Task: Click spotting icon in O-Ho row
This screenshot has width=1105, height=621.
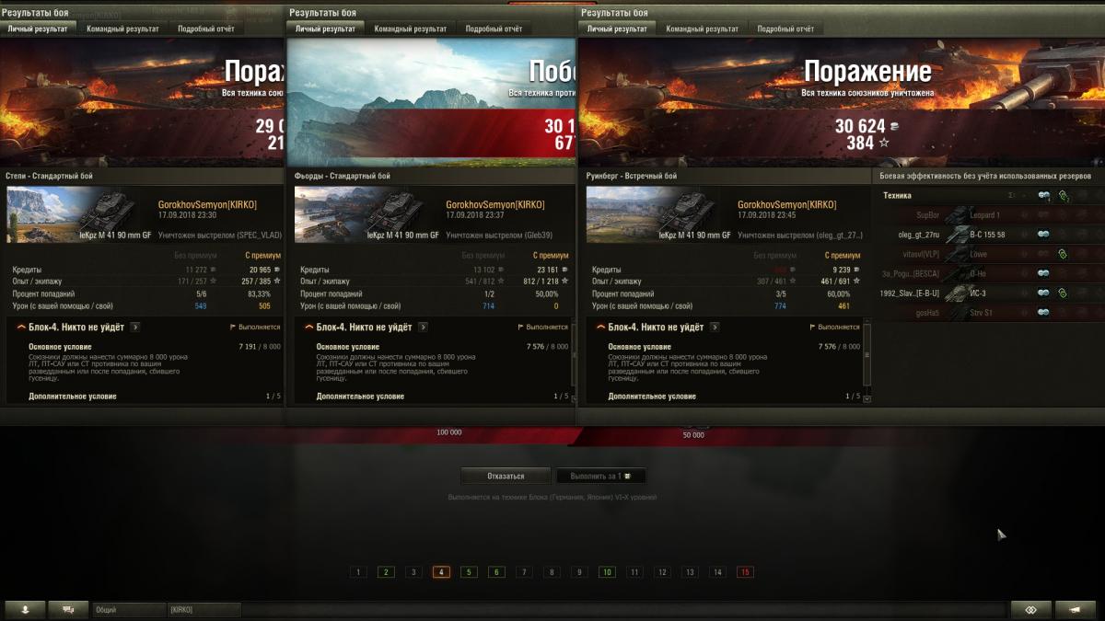Action: [1044, 273]
